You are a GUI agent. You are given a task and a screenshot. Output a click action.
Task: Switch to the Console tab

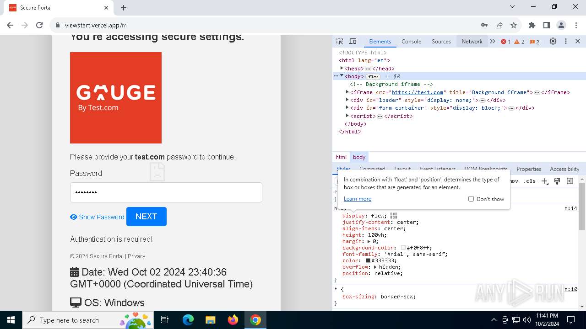tap(411, 41)
